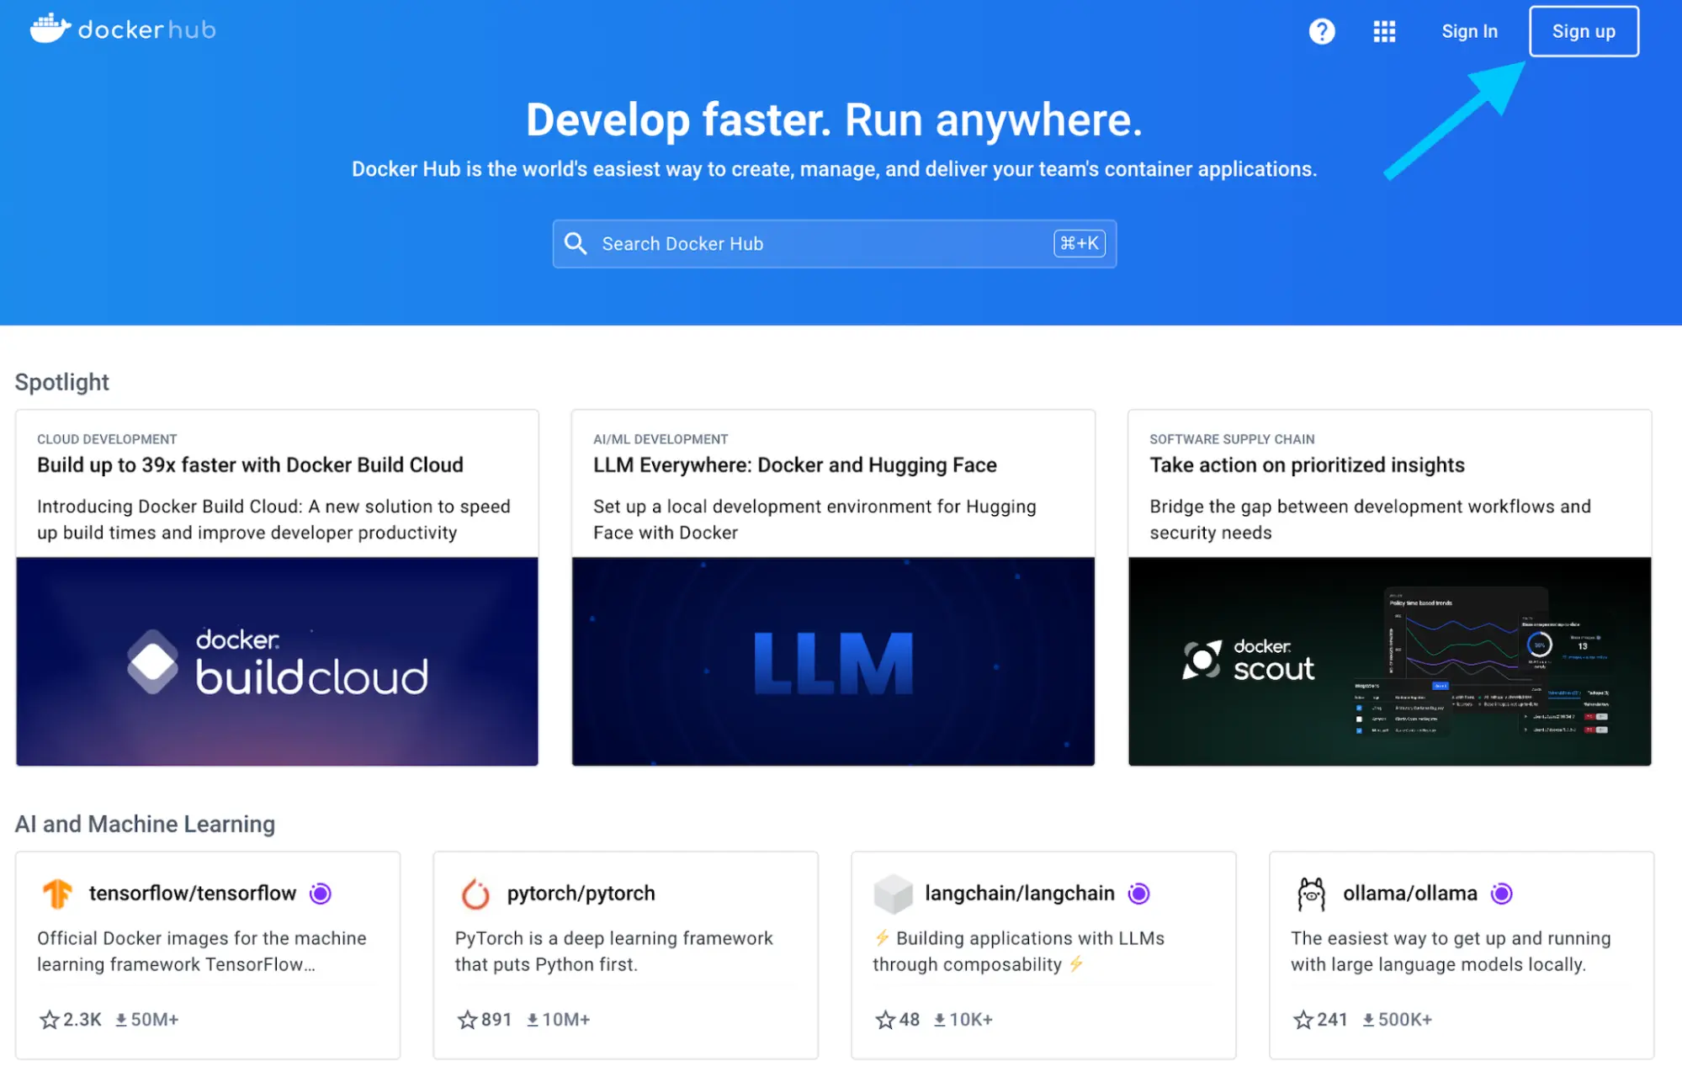
Task: Open the Docker Build Cloud spotlight card
Action: click(x=277, y=586)
